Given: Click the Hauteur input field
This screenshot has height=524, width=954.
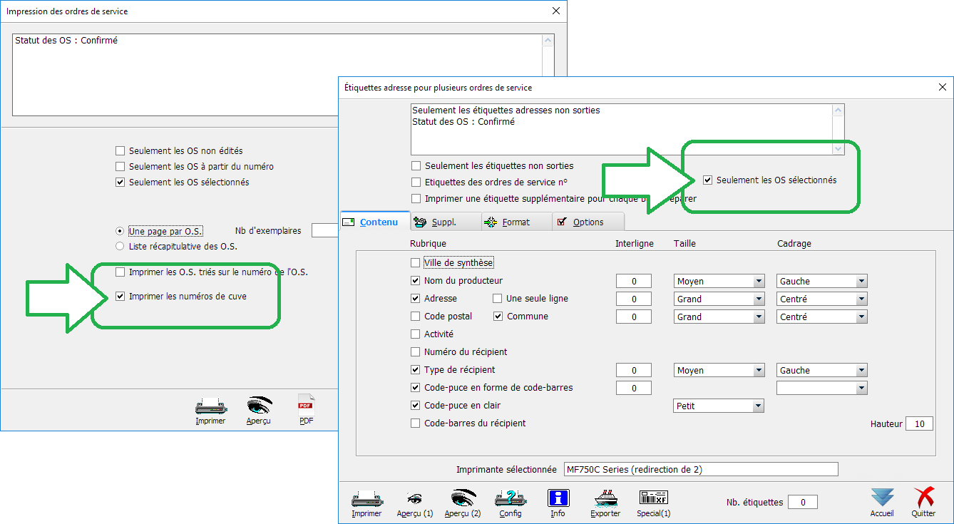Looking at the screenshot, I should tap(919, 424).
